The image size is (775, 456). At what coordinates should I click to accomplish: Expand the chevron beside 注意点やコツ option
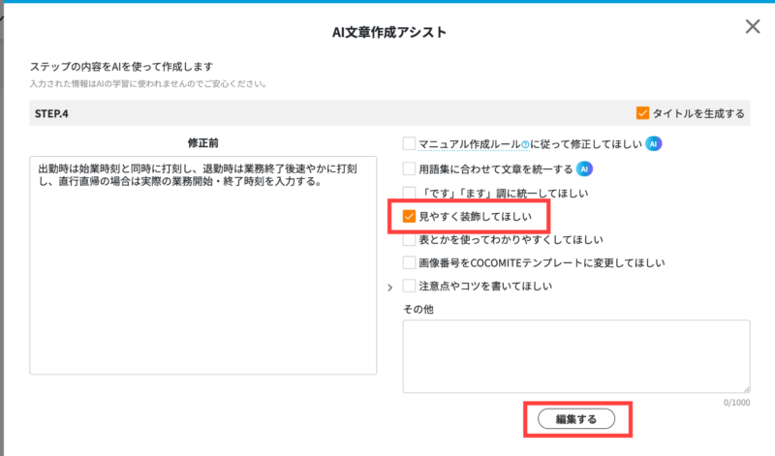click(390, 287)
